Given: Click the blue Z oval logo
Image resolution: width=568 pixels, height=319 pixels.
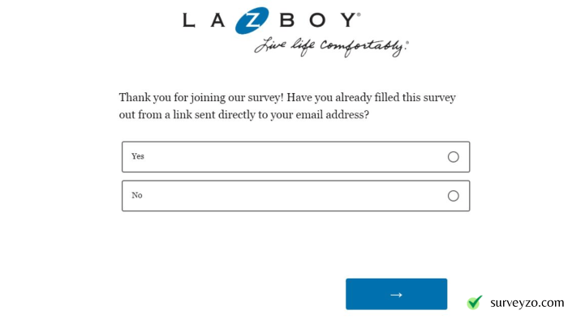Looking at the screenshot, I should coord(252,20).
